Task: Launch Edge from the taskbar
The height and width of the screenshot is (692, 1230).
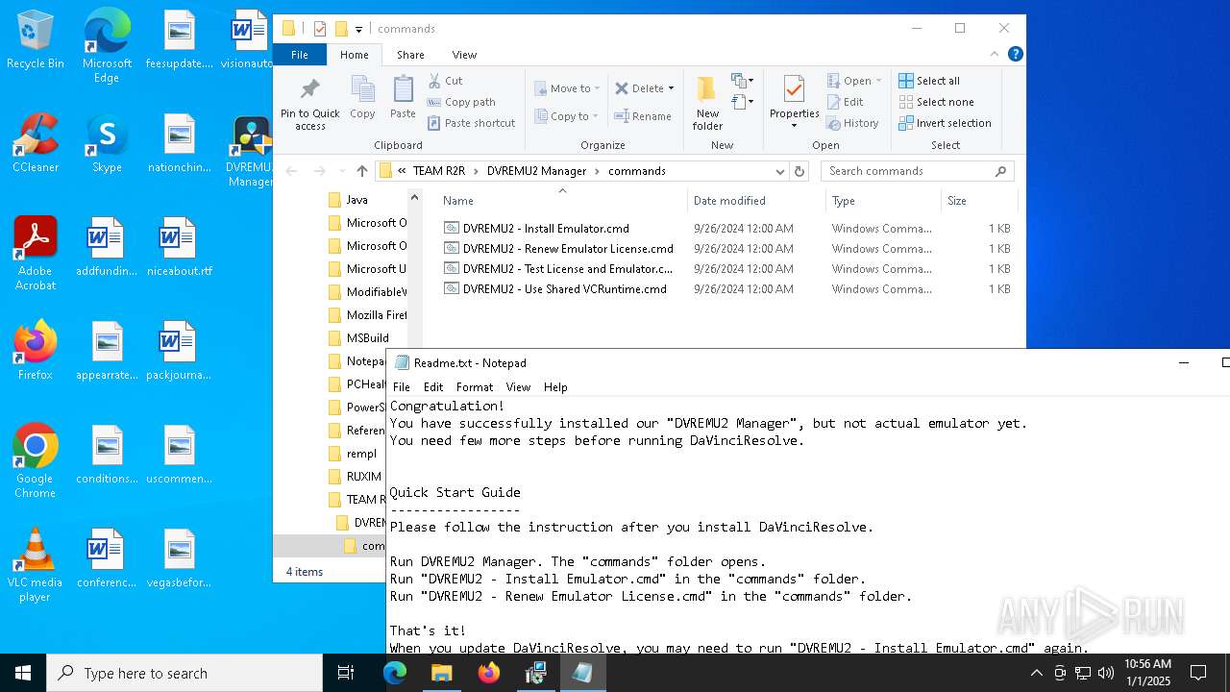Action: pos(395,673)
